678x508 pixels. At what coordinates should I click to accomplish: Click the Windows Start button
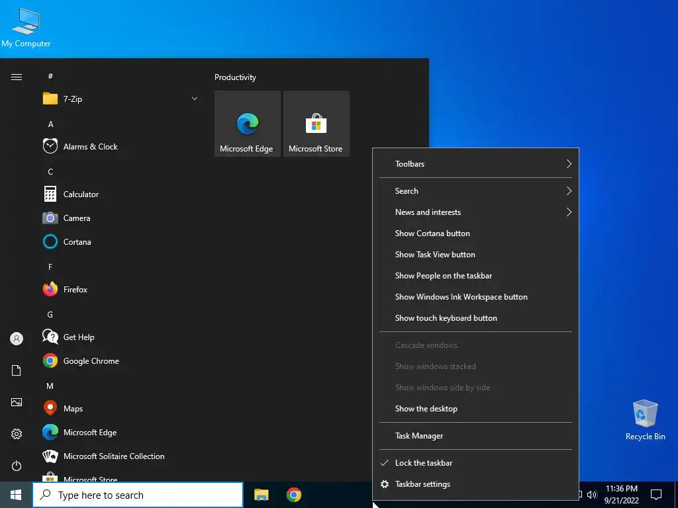16,495
